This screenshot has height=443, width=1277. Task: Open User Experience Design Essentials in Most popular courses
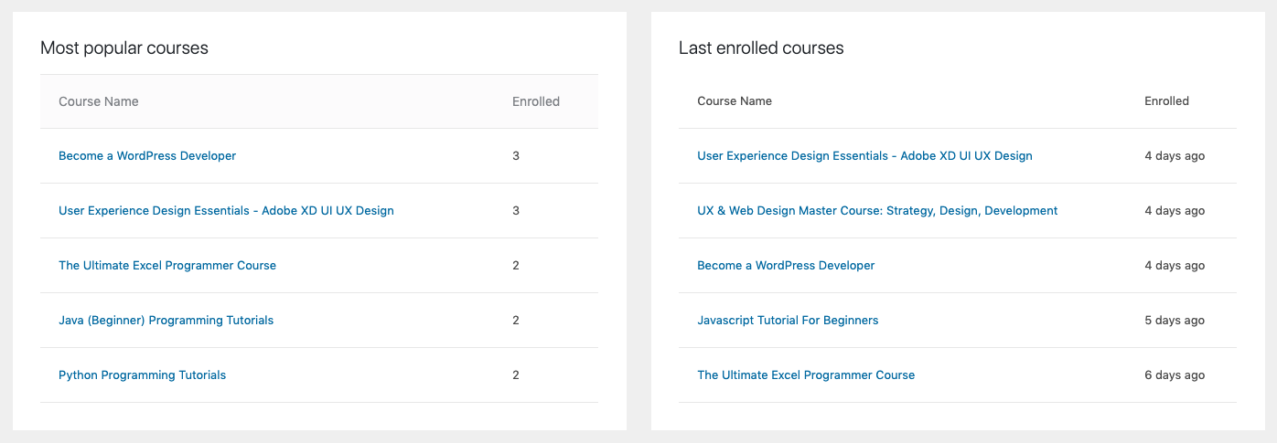226,211
